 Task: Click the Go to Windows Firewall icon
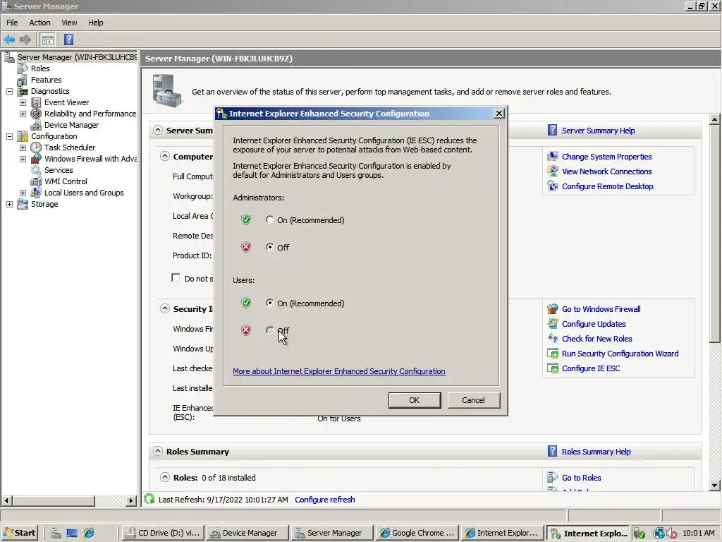tap(553, 309)
